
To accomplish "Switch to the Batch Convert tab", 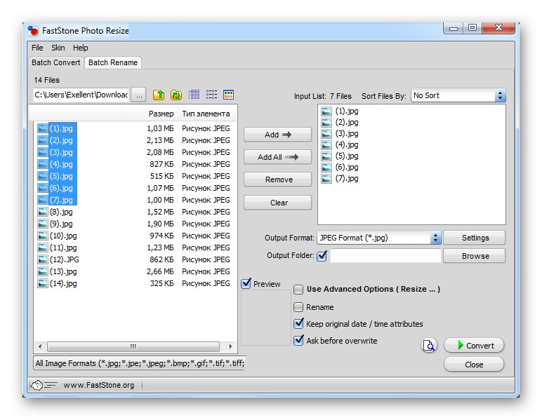I will coord(55,62).
